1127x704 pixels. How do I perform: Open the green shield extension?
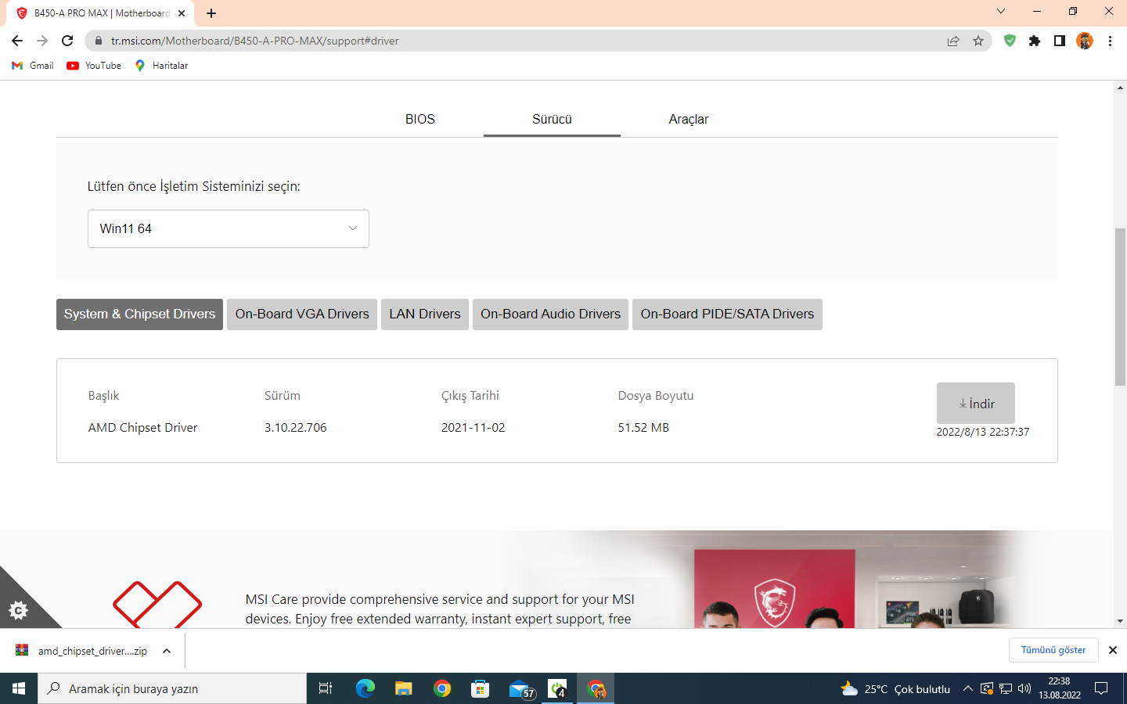pos(1010,41)
